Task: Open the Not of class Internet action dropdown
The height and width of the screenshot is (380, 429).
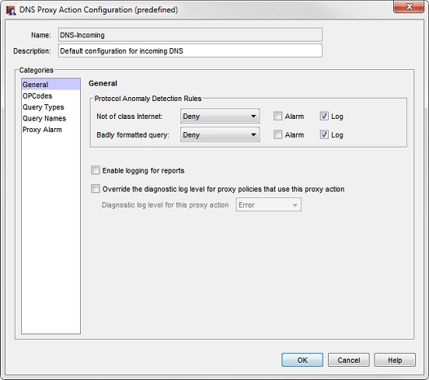Action: point(220,117)
